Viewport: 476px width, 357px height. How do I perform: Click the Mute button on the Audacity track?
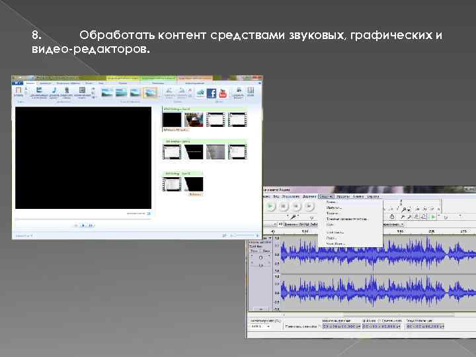coord(255,251)
